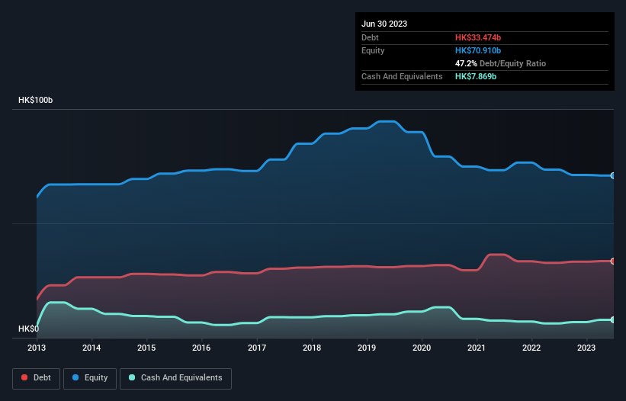626x401 pixels.
Task: Click the HK$7.869b cash value
Action: (x=476, y=76)
